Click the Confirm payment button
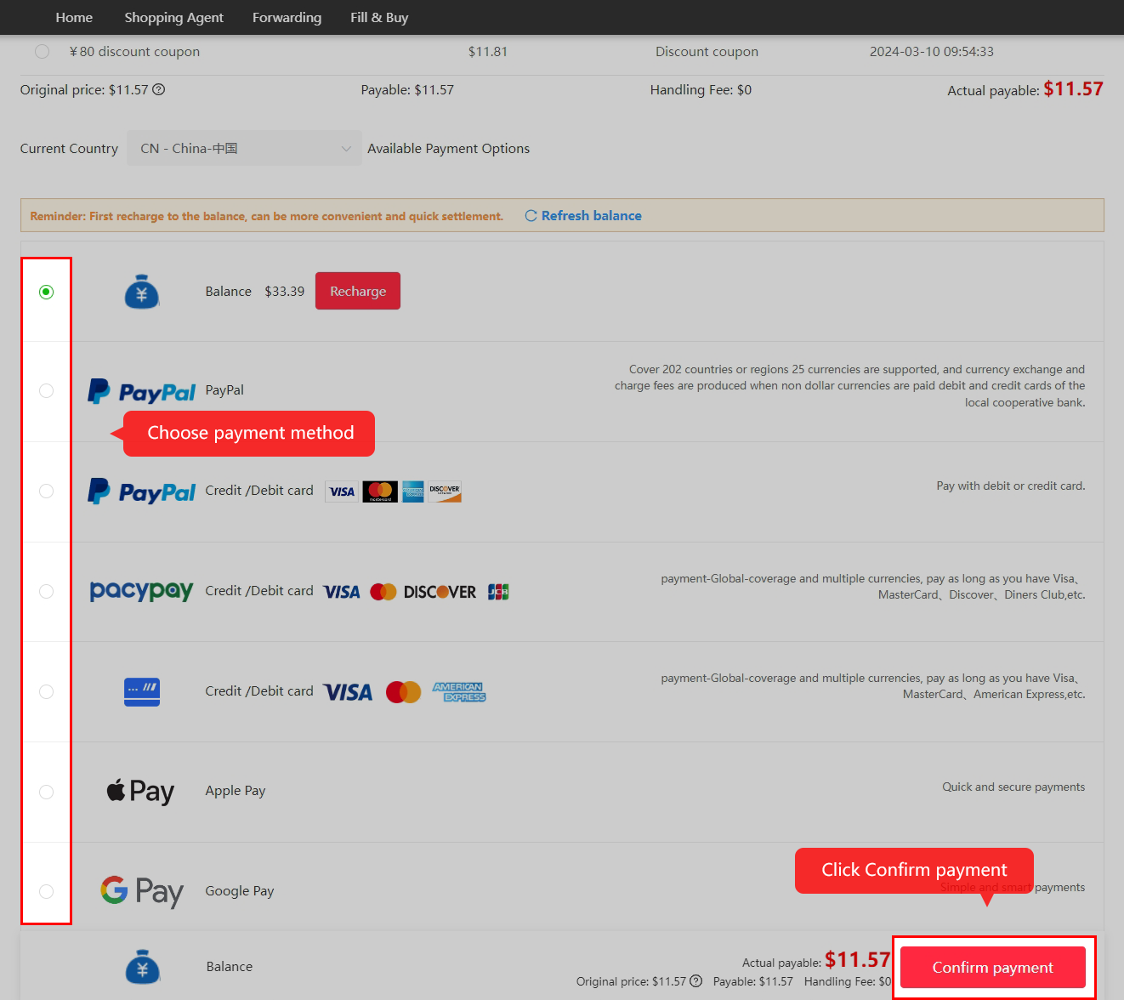The image size is (1124, 1000). (x=993, y=967)
